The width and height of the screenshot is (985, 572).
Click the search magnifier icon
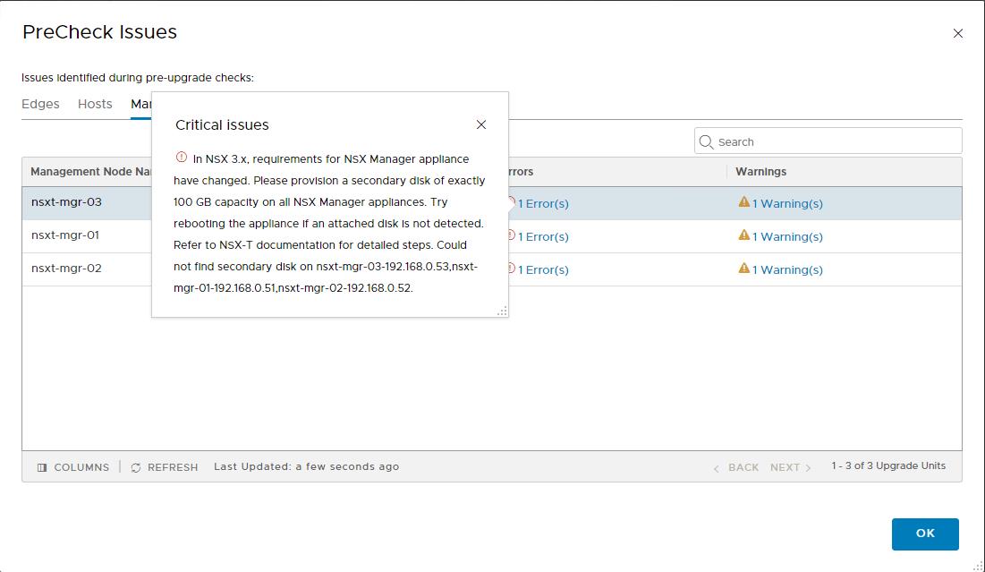(706, 142)
